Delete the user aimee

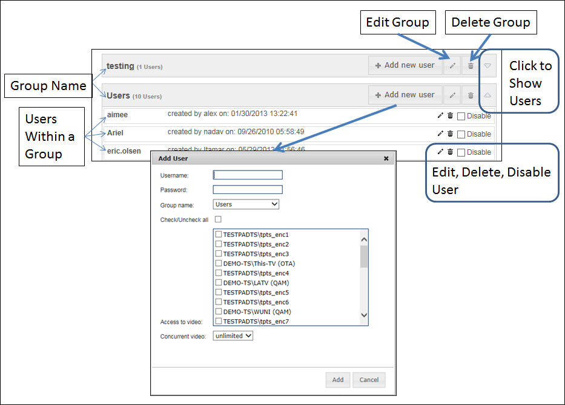point(449,115)
